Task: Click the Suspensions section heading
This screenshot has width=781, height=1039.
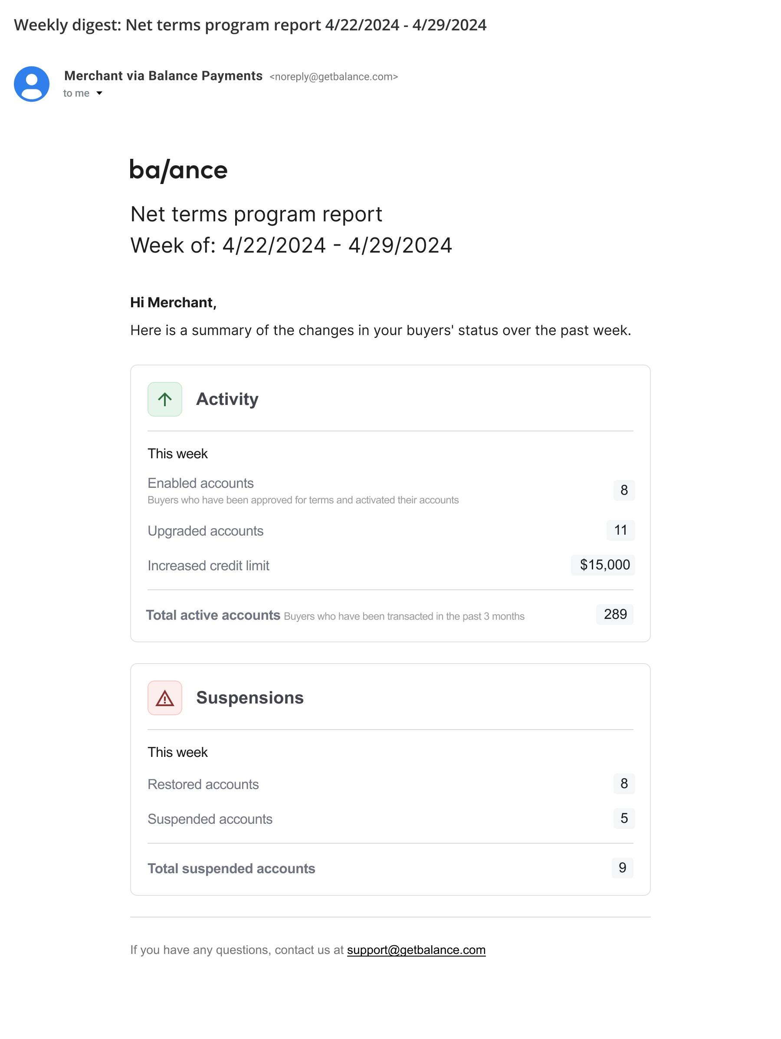Action: click(x=250, y=698)
